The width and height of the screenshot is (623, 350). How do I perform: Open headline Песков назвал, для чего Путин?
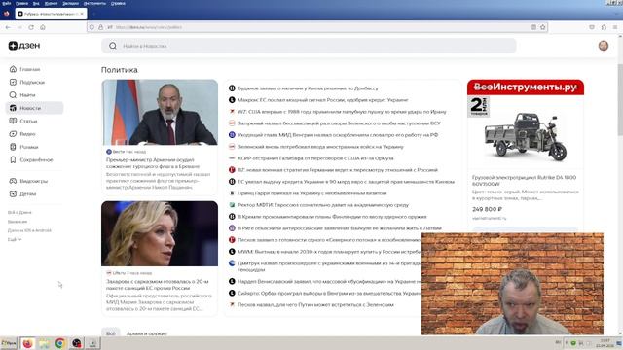coord(315,304)
